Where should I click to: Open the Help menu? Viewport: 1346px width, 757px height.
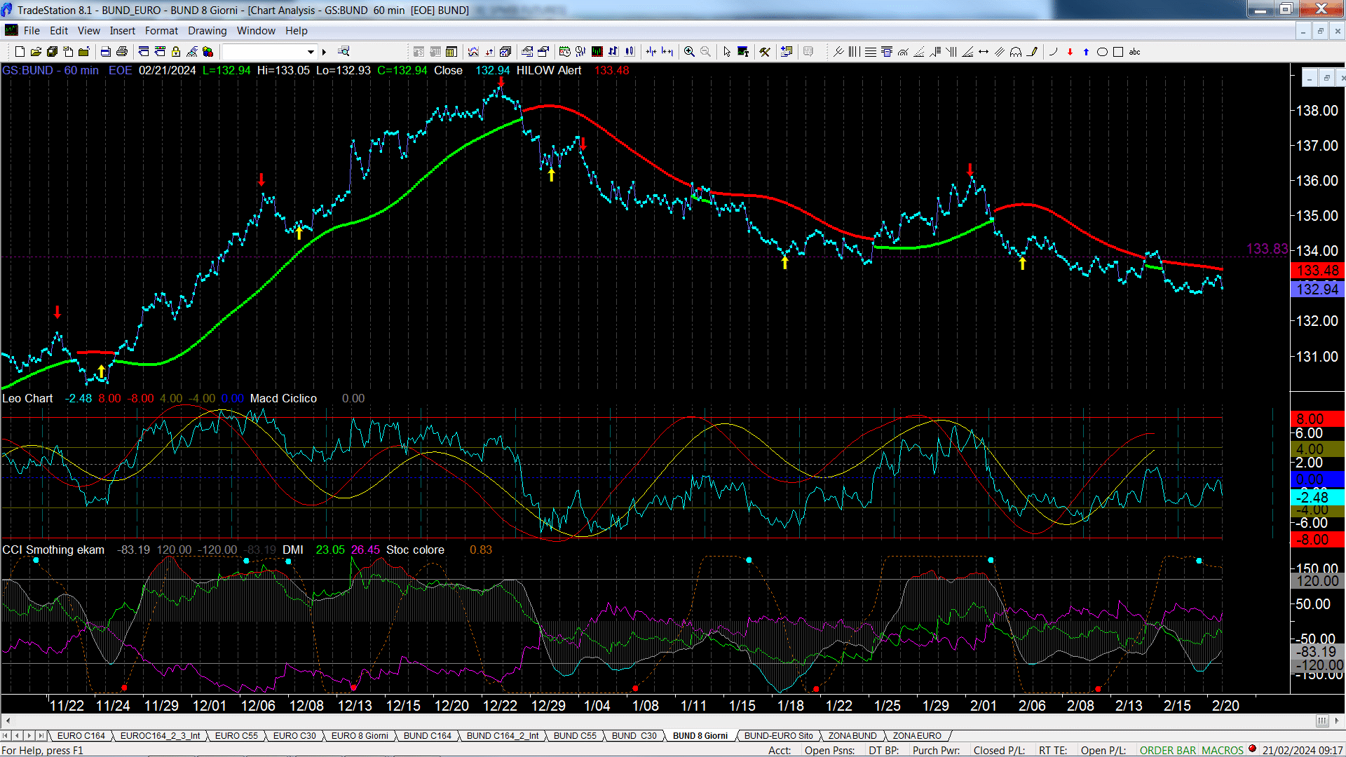(x=296, y=31)
